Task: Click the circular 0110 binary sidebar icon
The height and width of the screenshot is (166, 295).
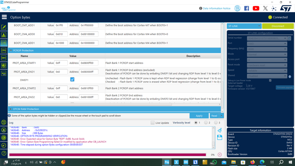Action: [4, 122]
